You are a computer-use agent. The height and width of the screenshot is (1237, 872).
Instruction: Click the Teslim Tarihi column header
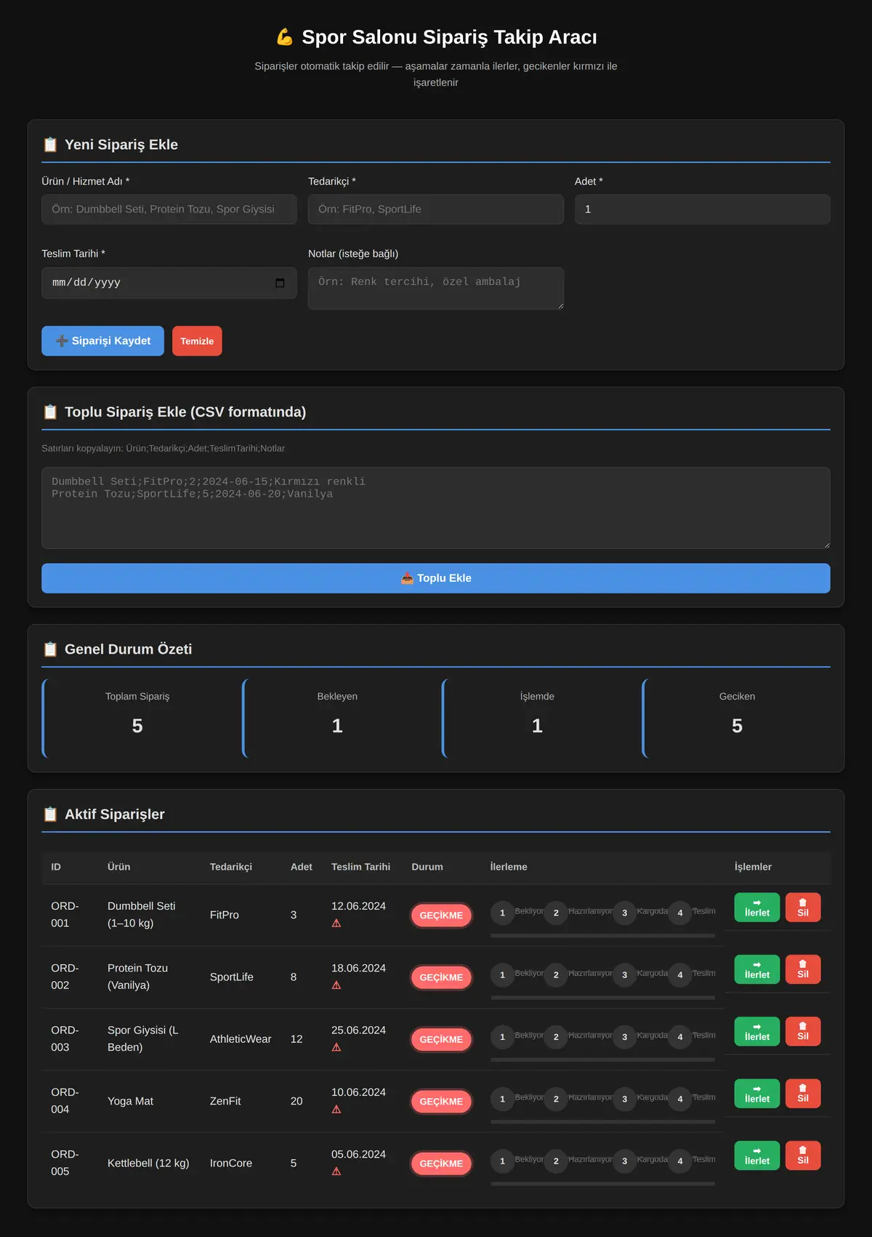pos(360,867)
